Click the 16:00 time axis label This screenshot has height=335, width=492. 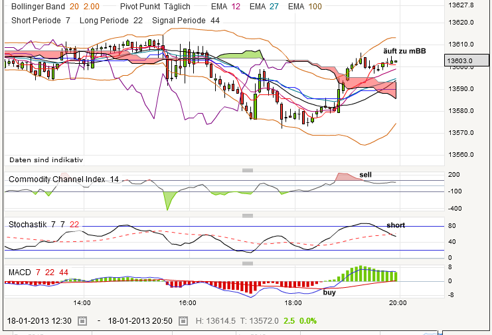click(x=188, y=303)
